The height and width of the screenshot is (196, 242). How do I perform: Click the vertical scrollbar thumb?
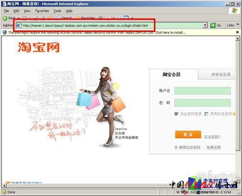(238, 96)
